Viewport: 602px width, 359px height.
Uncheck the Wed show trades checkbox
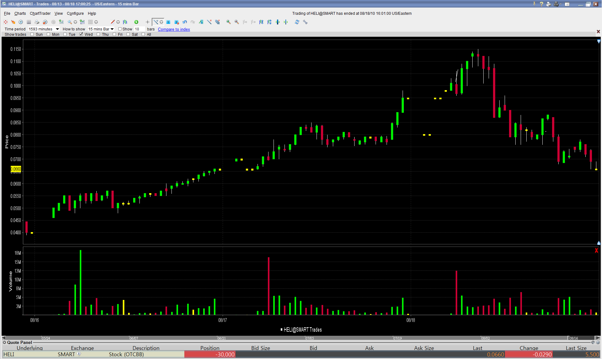[x=81, y=34]
